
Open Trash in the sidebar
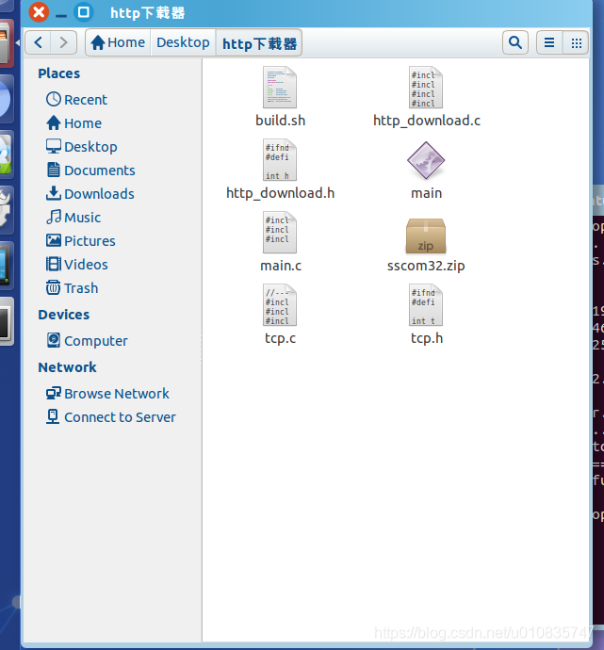[73, 288]
